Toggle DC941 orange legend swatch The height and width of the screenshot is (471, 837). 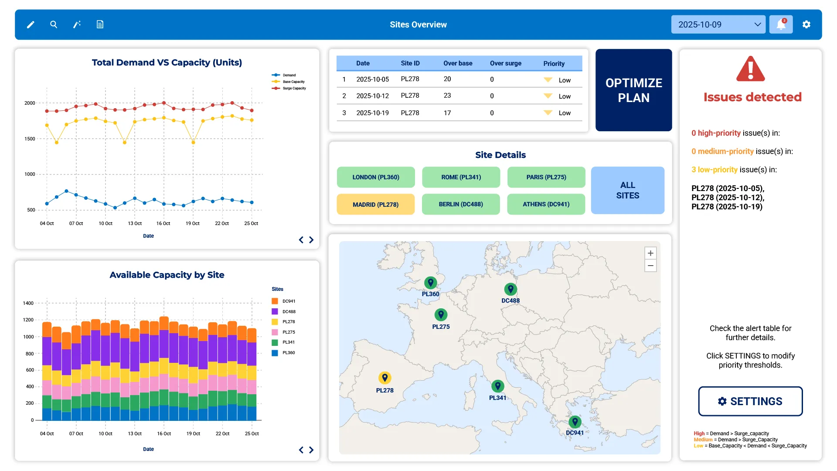tap(275, 301)
